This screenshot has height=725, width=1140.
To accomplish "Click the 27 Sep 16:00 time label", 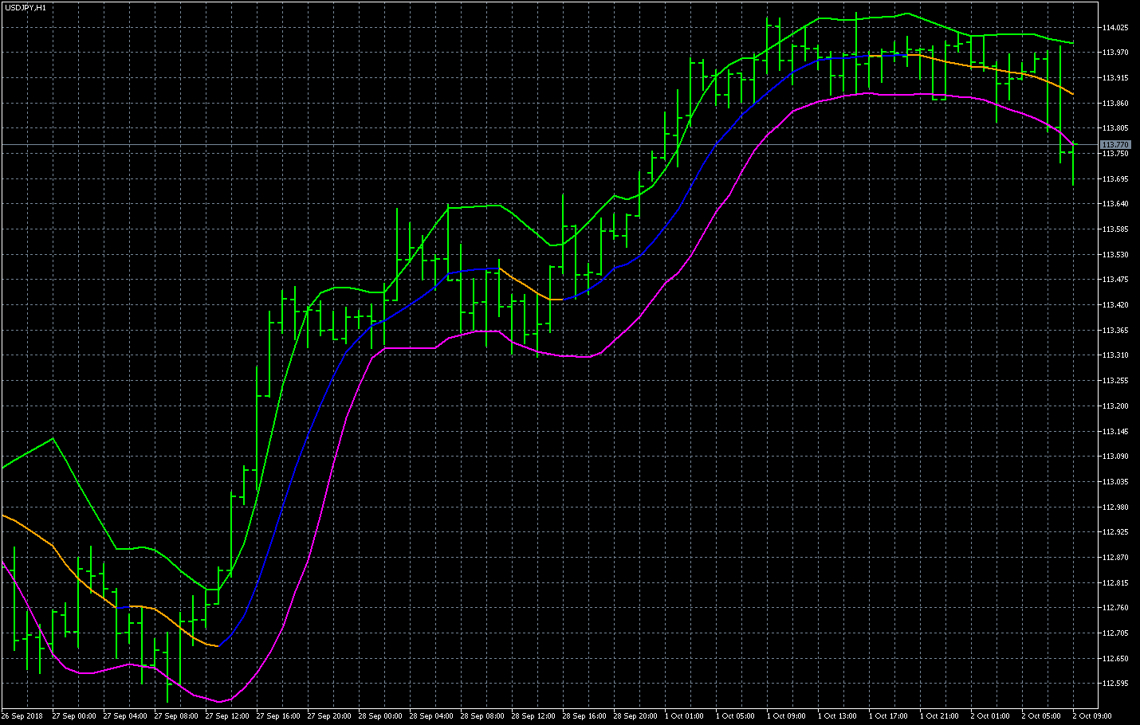I will [278, 716].
